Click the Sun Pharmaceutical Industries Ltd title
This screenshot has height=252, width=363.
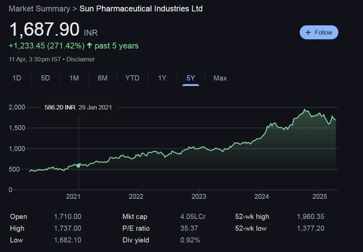click(141, 8)
